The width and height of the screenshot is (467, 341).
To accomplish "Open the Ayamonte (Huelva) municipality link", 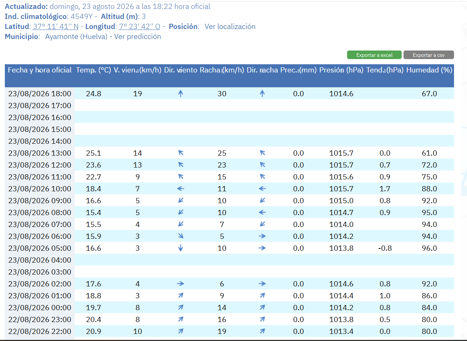I will pyautogui.click(x=76, y=36).
